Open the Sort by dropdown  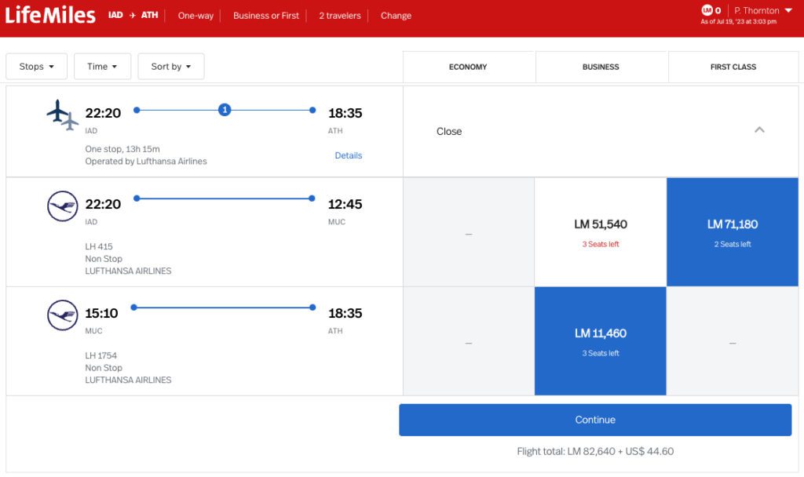[x=170, y=66]
